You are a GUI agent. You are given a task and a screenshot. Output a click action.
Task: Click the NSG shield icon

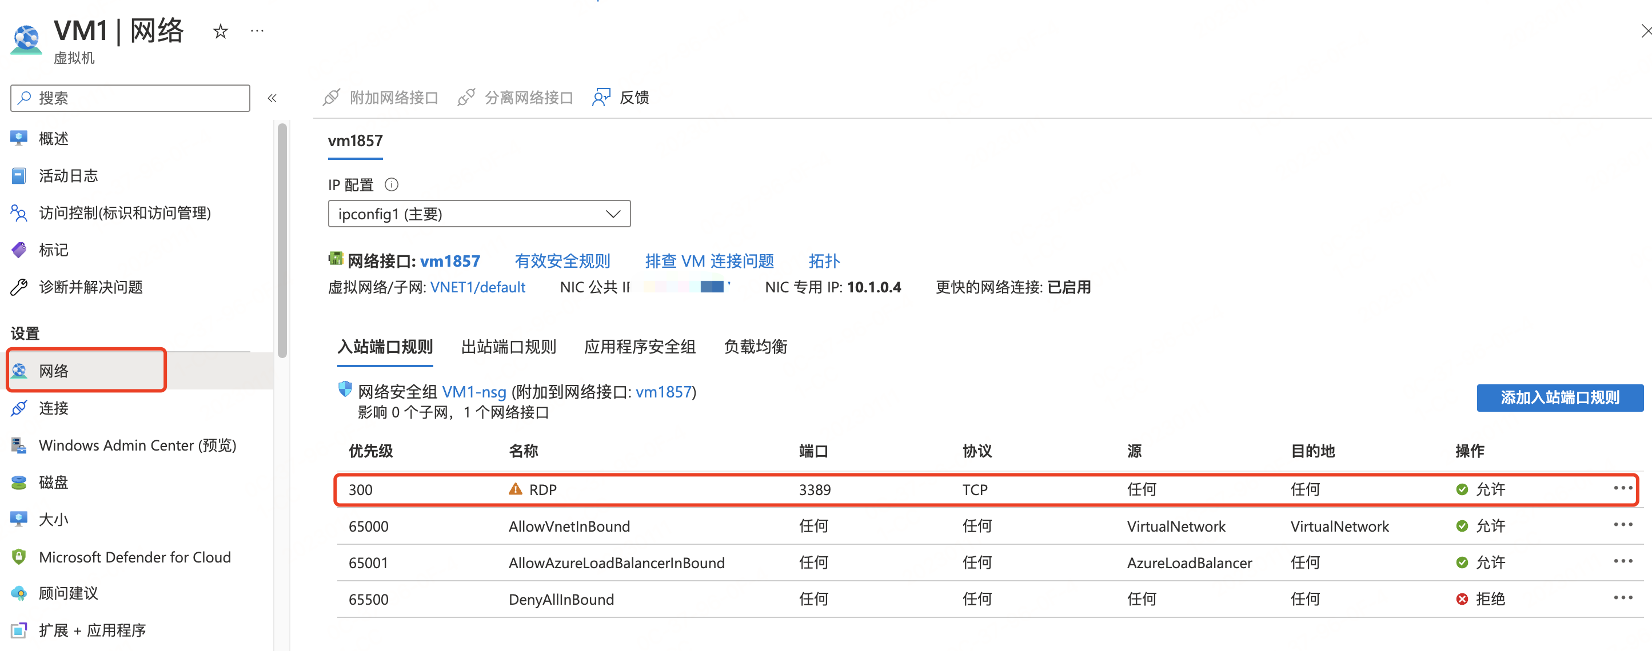(345, 389)
